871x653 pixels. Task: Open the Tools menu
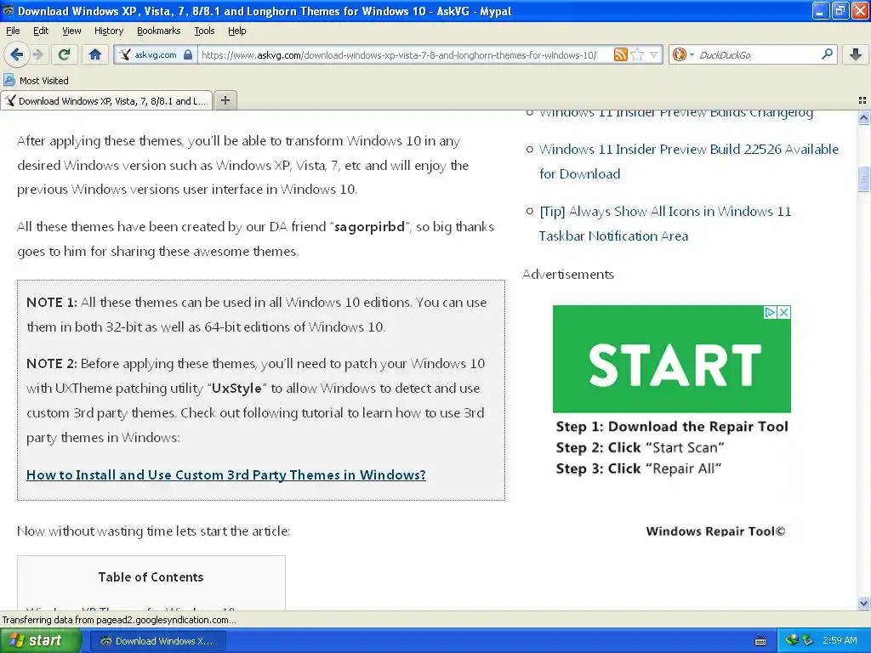click(204, 31)
